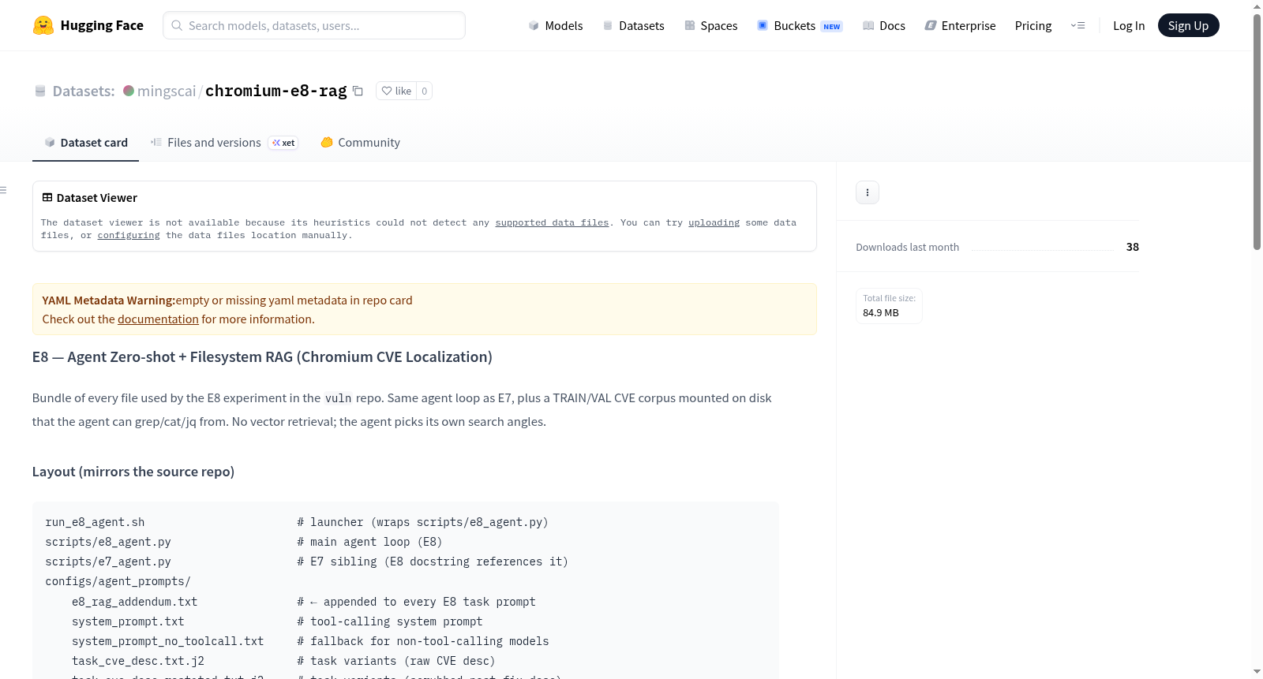The width and height of the screenshot is (1263, 679).
Task: Click the 'YAML Metadata Warning:' text
Action: (x=109, y=300)
